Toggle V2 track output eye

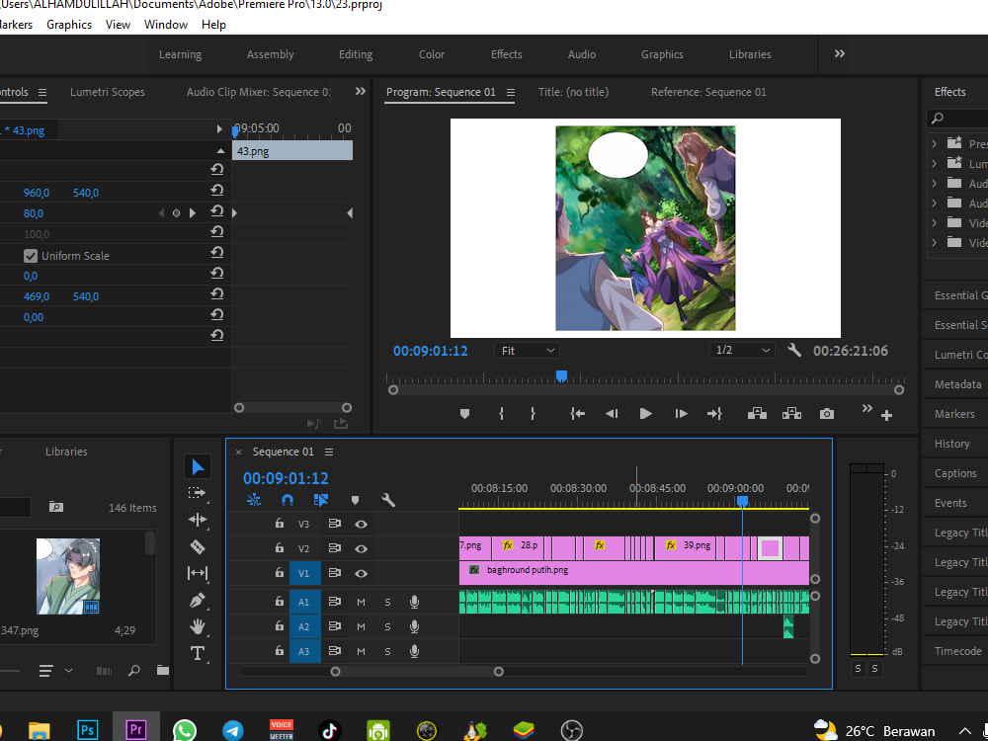click(x=361, y=548)
